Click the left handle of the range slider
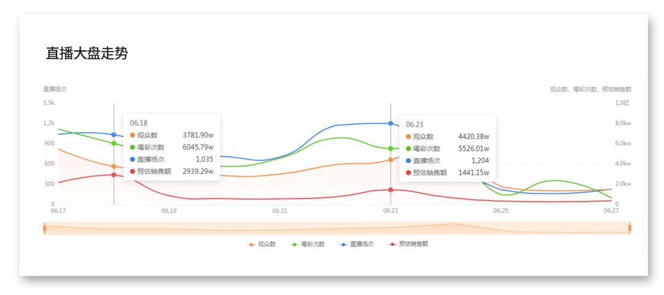 45,228
